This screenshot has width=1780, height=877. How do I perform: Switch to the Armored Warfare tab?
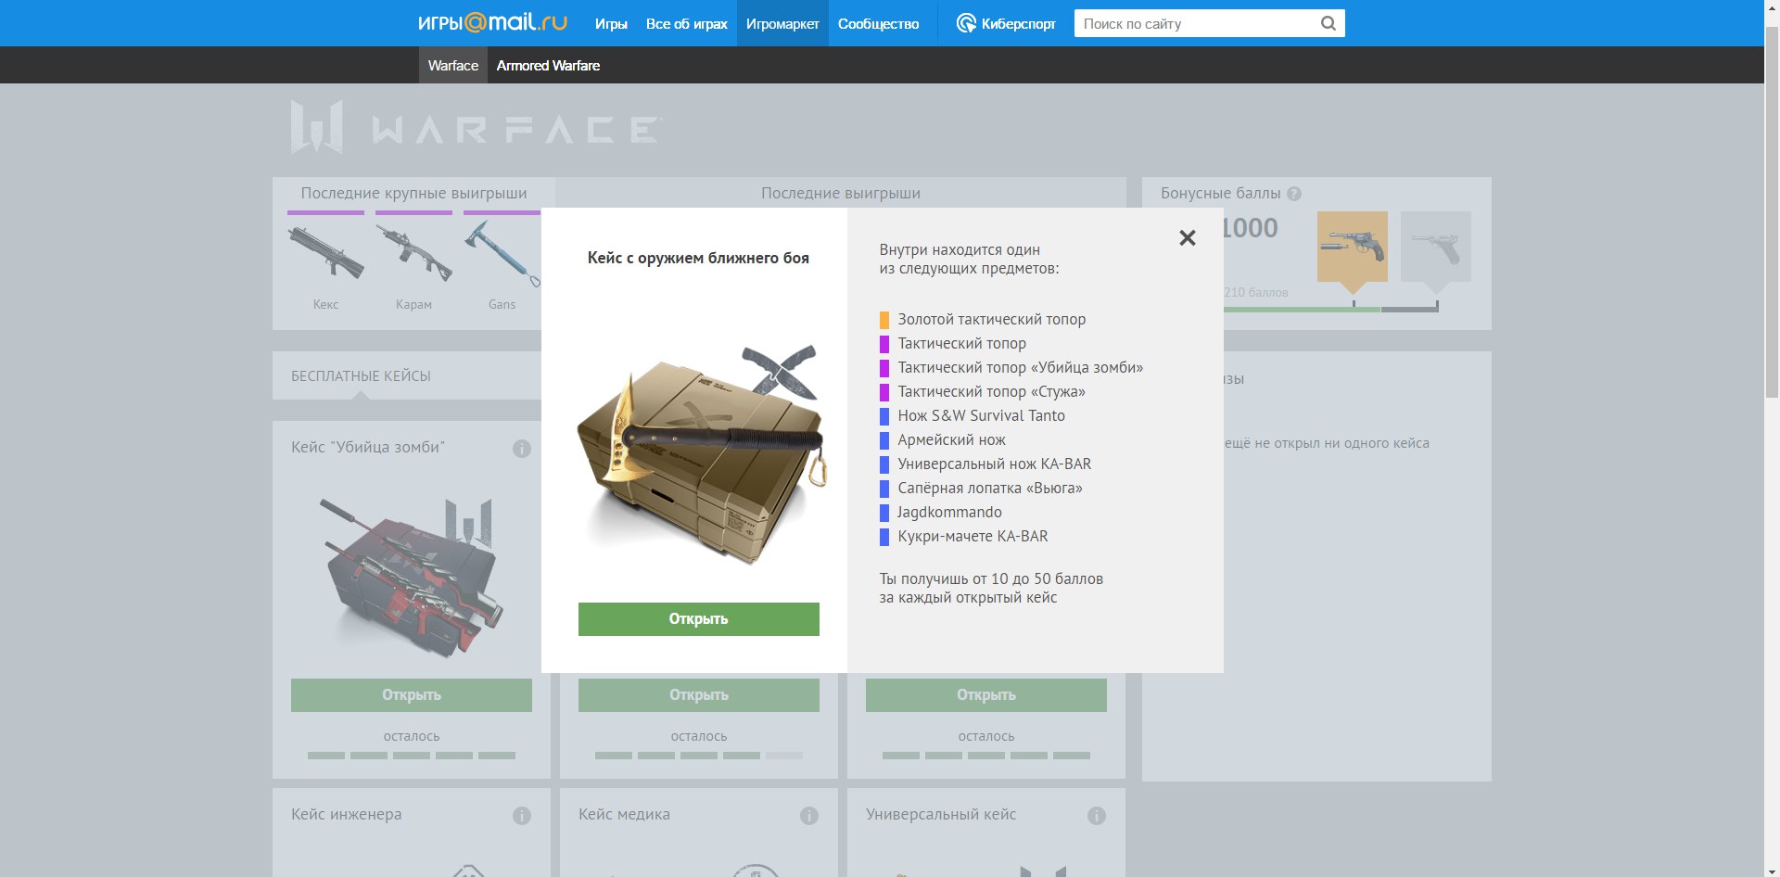point(548,65)
